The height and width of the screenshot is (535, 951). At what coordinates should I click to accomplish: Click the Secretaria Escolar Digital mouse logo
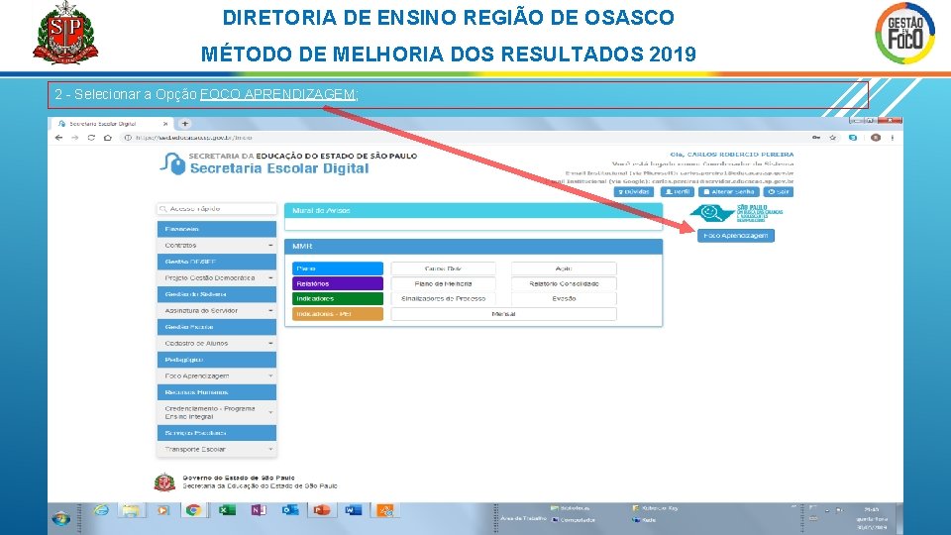click(x=172, y=162)
